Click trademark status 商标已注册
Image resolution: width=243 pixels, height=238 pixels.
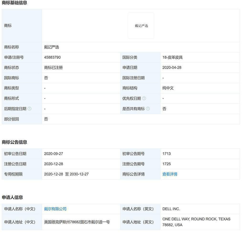coord(53,68)
